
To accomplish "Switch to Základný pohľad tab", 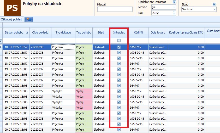I will tap(12, 19).
